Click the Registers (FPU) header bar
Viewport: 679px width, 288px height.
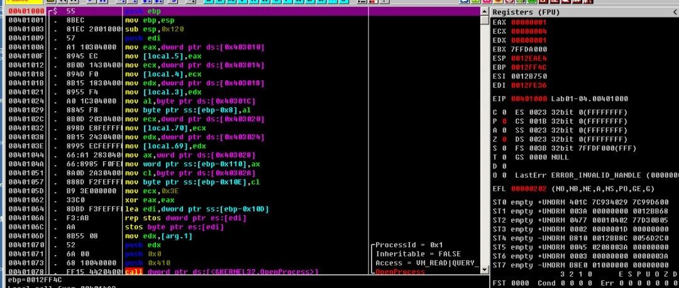click(585, 12)
